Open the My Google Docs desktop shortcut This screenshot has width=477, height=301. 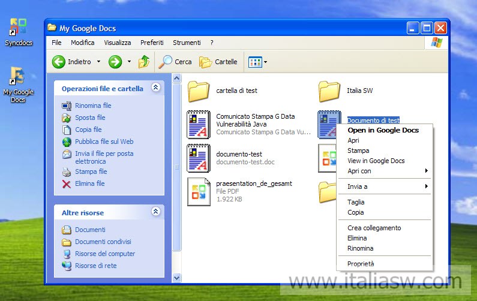click(x=18, y=85)
